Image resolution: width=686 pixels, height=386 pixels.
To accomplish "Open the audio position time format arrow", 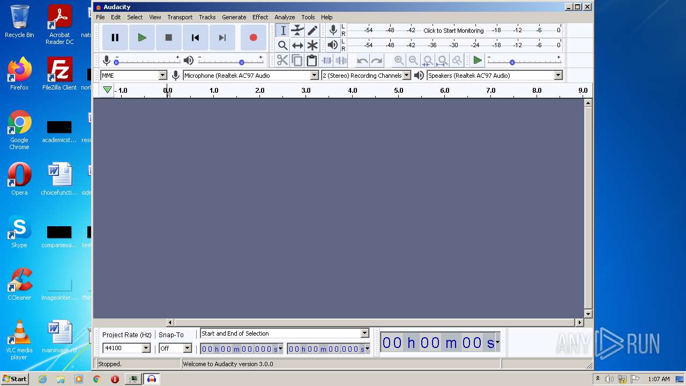I will [497, 342].
